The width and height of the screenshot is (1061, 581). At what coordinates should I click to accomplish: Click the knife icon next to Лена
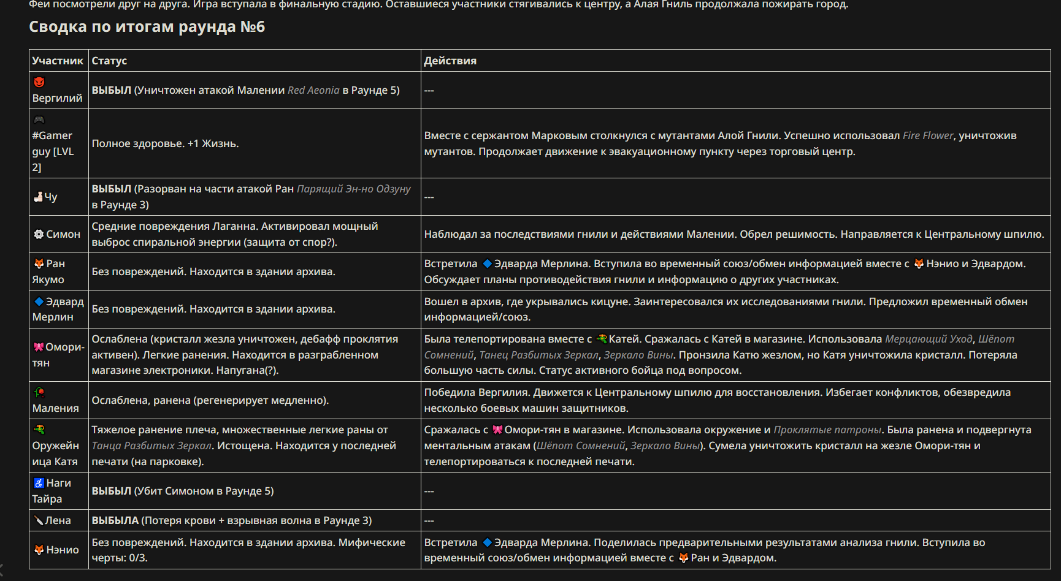[x=39, y=520]
